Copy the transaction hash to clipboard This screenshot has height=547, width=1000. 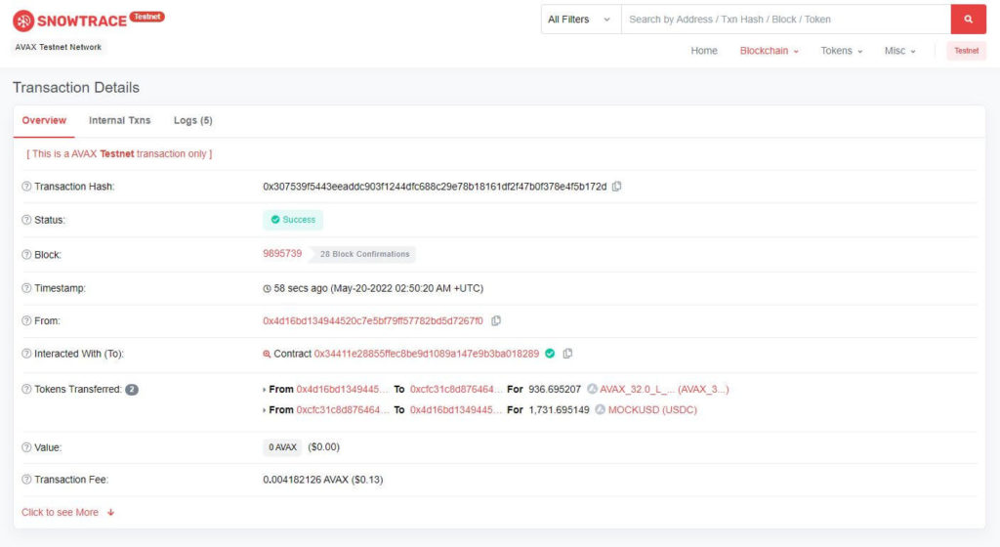[x=617, y=187]
